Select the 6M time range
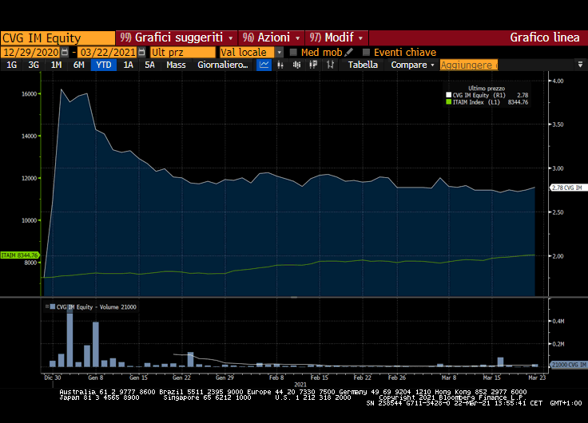 [x=78, y=65]
